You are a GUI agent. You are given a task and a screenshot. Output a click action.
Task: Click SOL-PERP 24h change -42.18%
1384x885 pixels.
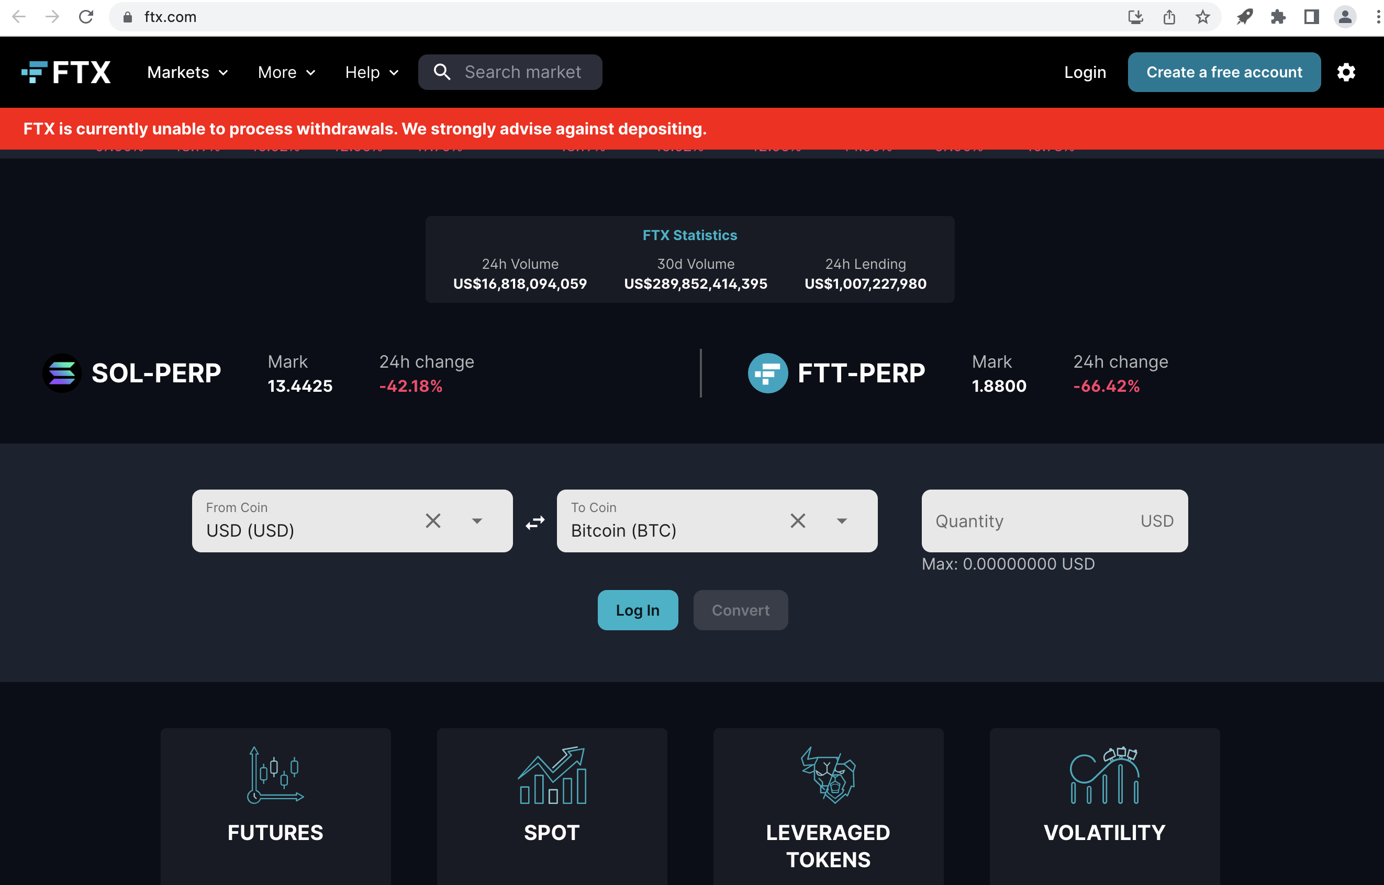tap(410, 385)
